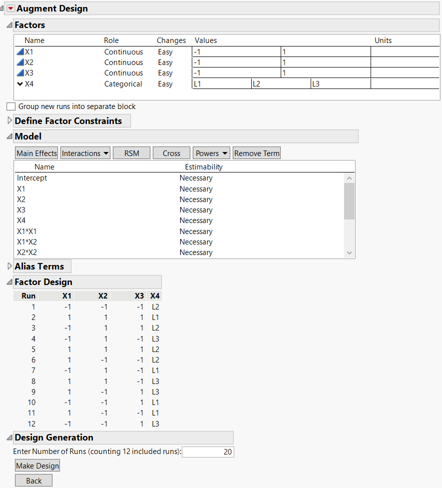
Task: Expand the Alias Terms section
Action: tap(9, 266)
